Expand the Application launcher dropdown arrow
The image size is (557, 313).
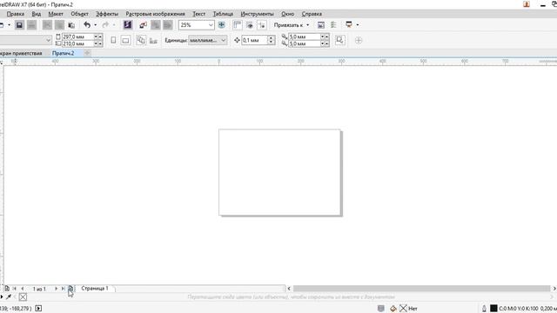pos(358,25)
